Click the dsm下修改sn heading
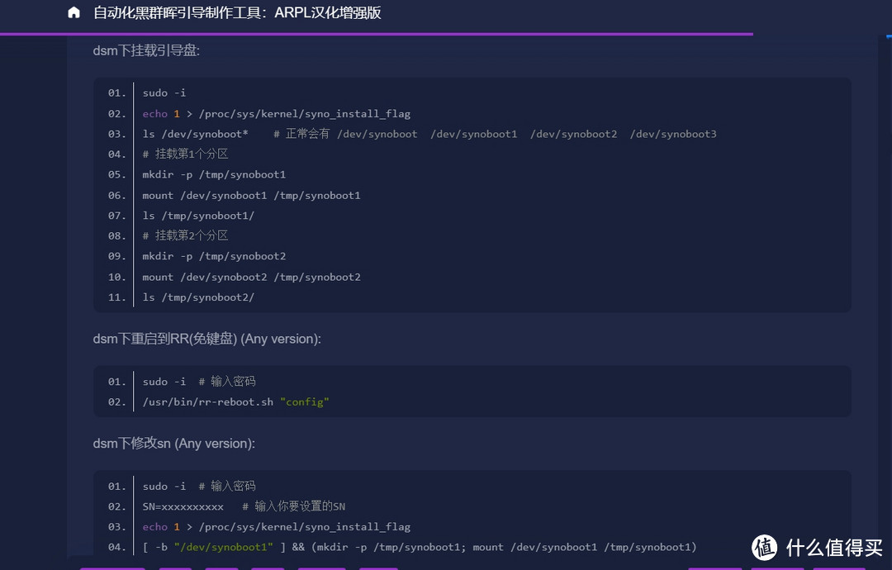 pos(173,444)
